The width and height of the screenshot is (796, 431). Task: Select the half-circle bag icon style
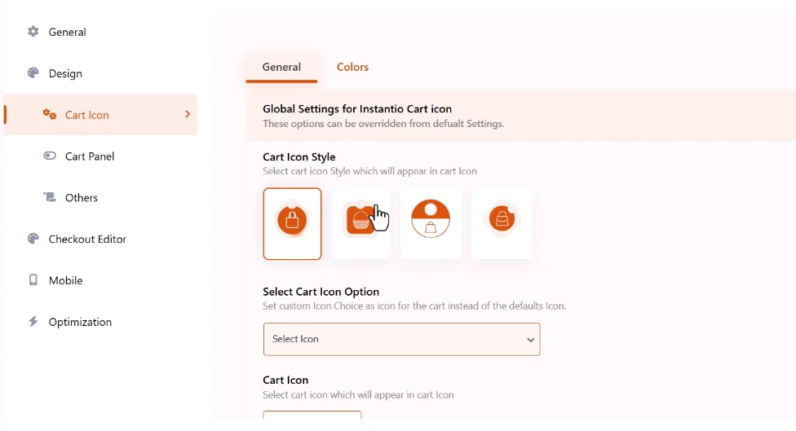pos(431,223)
